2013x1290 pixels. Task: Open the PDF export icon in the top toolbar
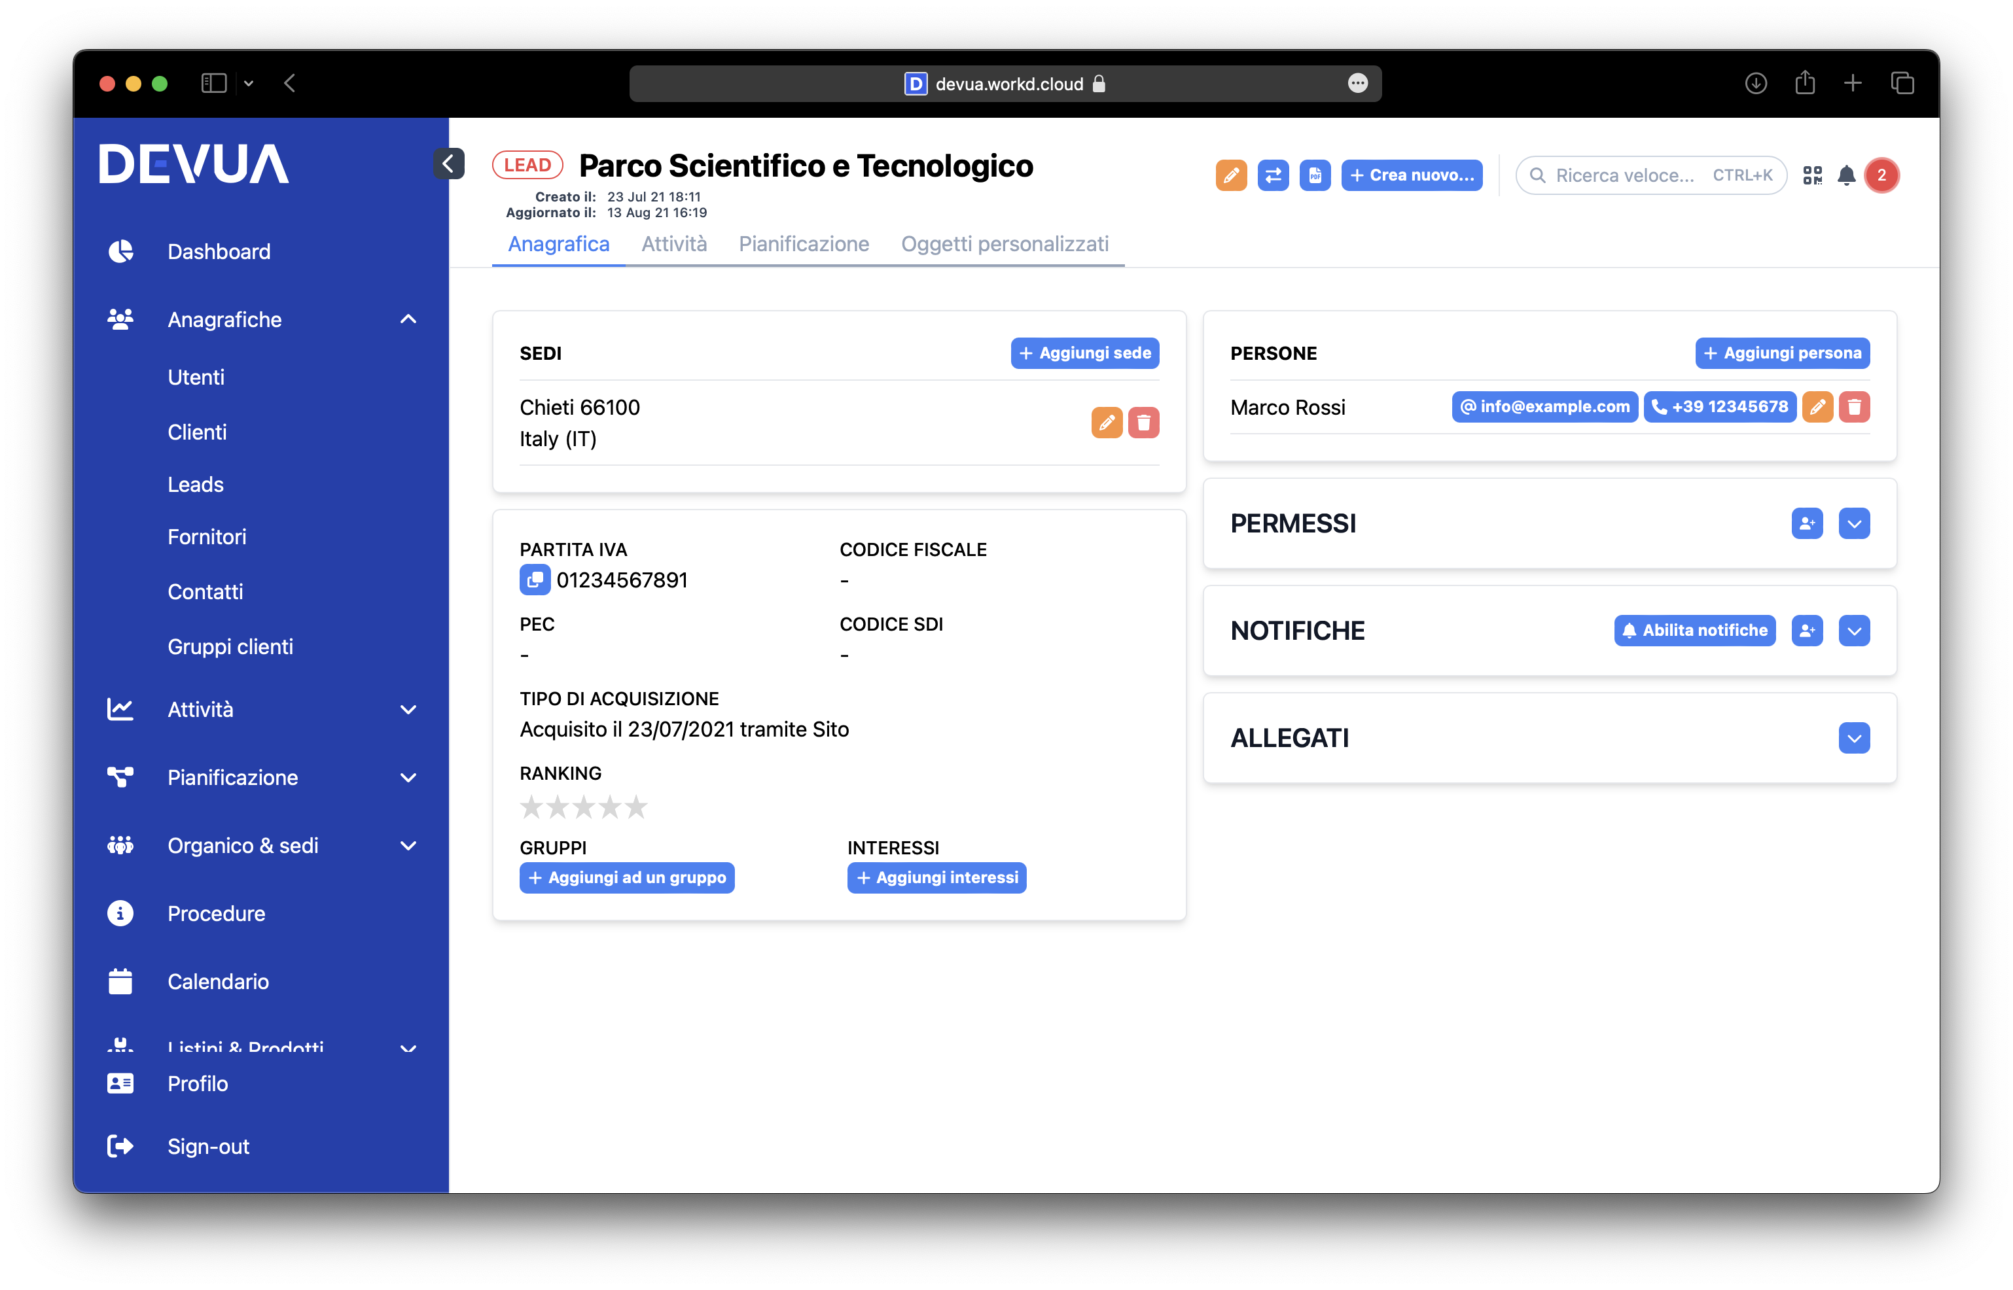[x=1315, y=175]
